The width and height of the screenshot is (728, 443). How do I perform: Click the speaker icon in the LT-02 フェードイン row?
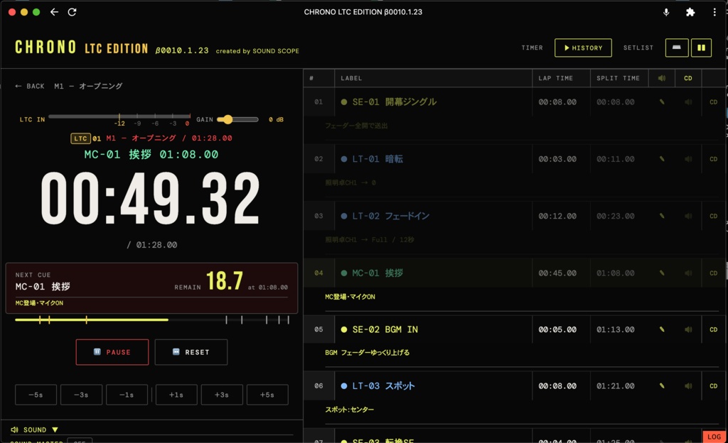point(688,216)
